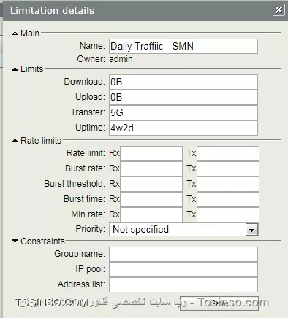This screenshot has width=288, height=318.
Task: Collapse the Rate limits section
Action: [x=15, y=141]
